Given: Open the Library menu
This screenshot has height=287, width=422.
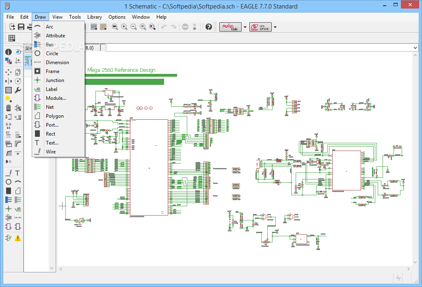Looking at the screenshot, I should click(95, 17).
